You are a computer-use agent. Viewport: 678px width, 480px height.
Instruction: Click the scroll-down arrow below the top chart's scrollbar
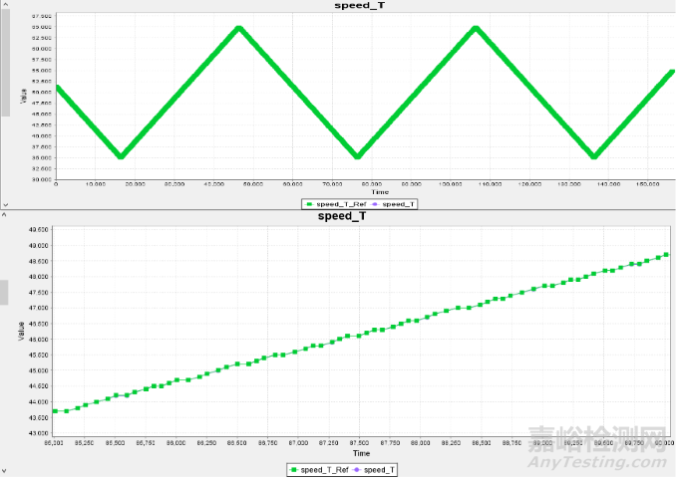(5, 203)
